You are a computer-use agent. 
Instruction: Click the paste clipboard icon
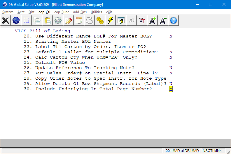click(48, 20)
